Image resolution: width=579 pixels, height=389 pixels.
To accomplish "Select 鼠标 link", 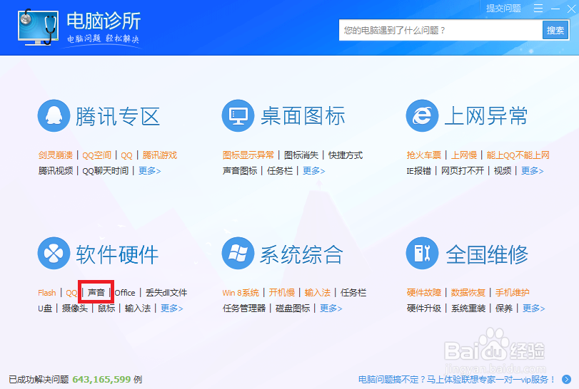I will coord(106,308).
